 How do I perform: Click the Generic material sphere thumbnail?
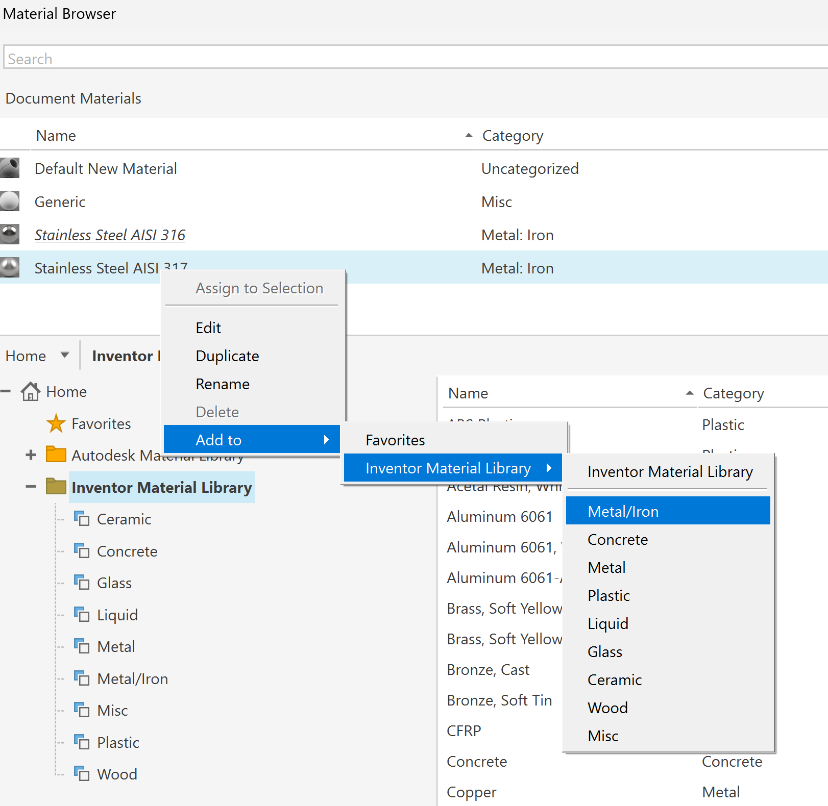(x=10, y=202)
